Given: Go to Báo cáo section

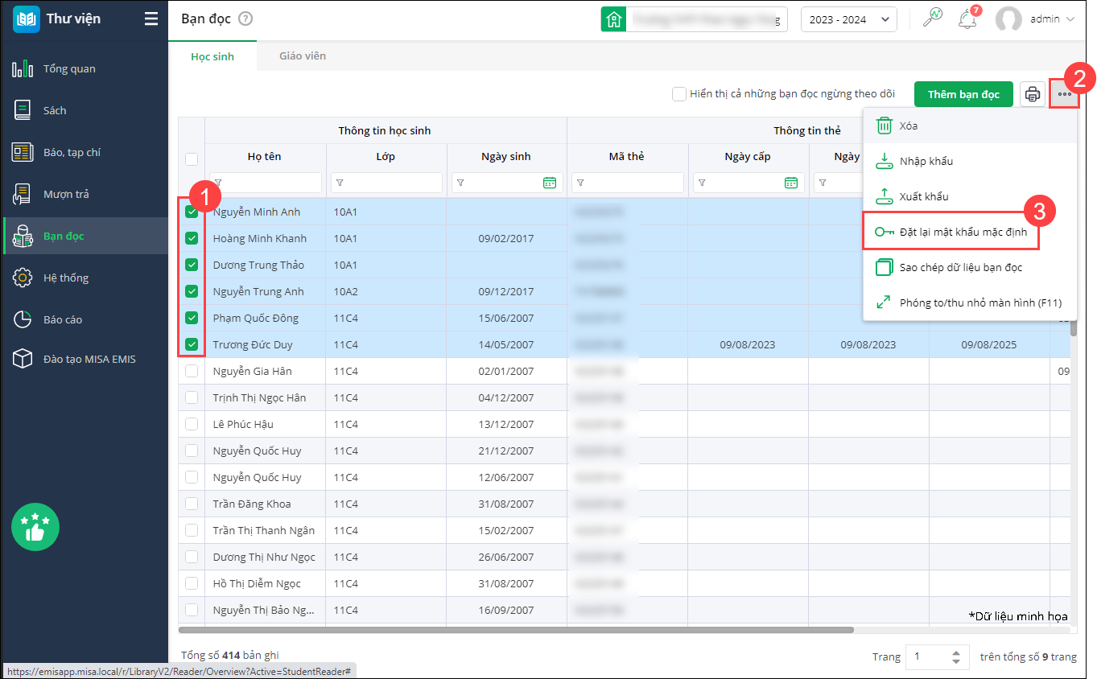Looking at the screenshot, I should (x=63, y=319).
